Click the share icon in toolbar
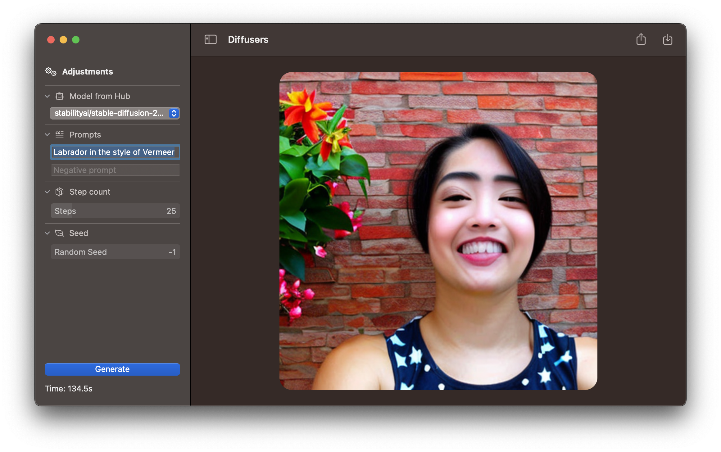Screen dimensions: 721x452 click(x=641, y=39)
